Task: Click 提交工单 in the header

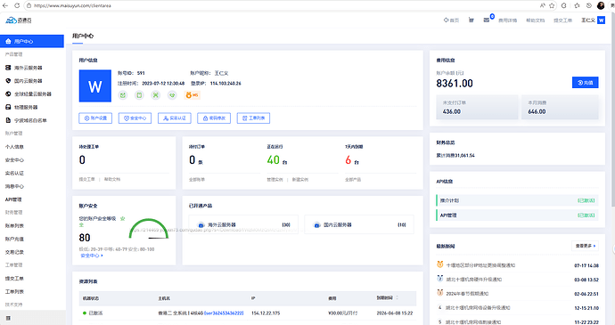Action: (562, 20)
